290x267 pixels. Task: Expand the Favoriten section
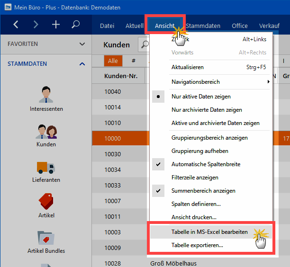(82, 44)
